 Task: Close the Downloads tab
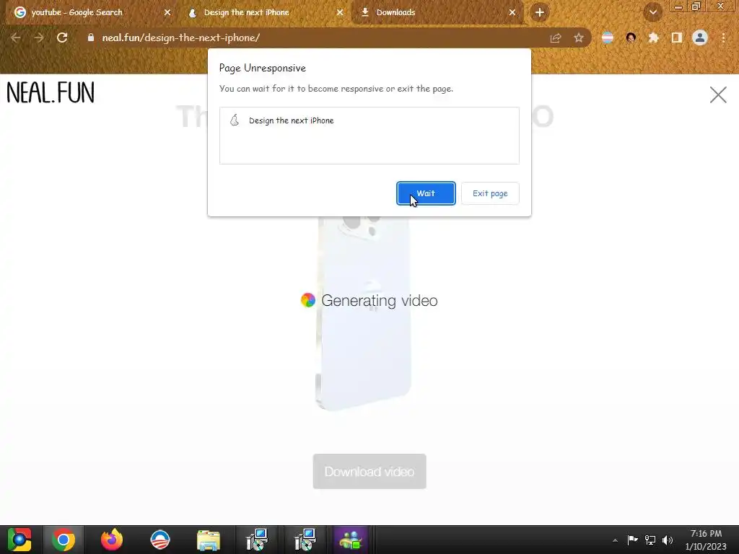point(512,13)
